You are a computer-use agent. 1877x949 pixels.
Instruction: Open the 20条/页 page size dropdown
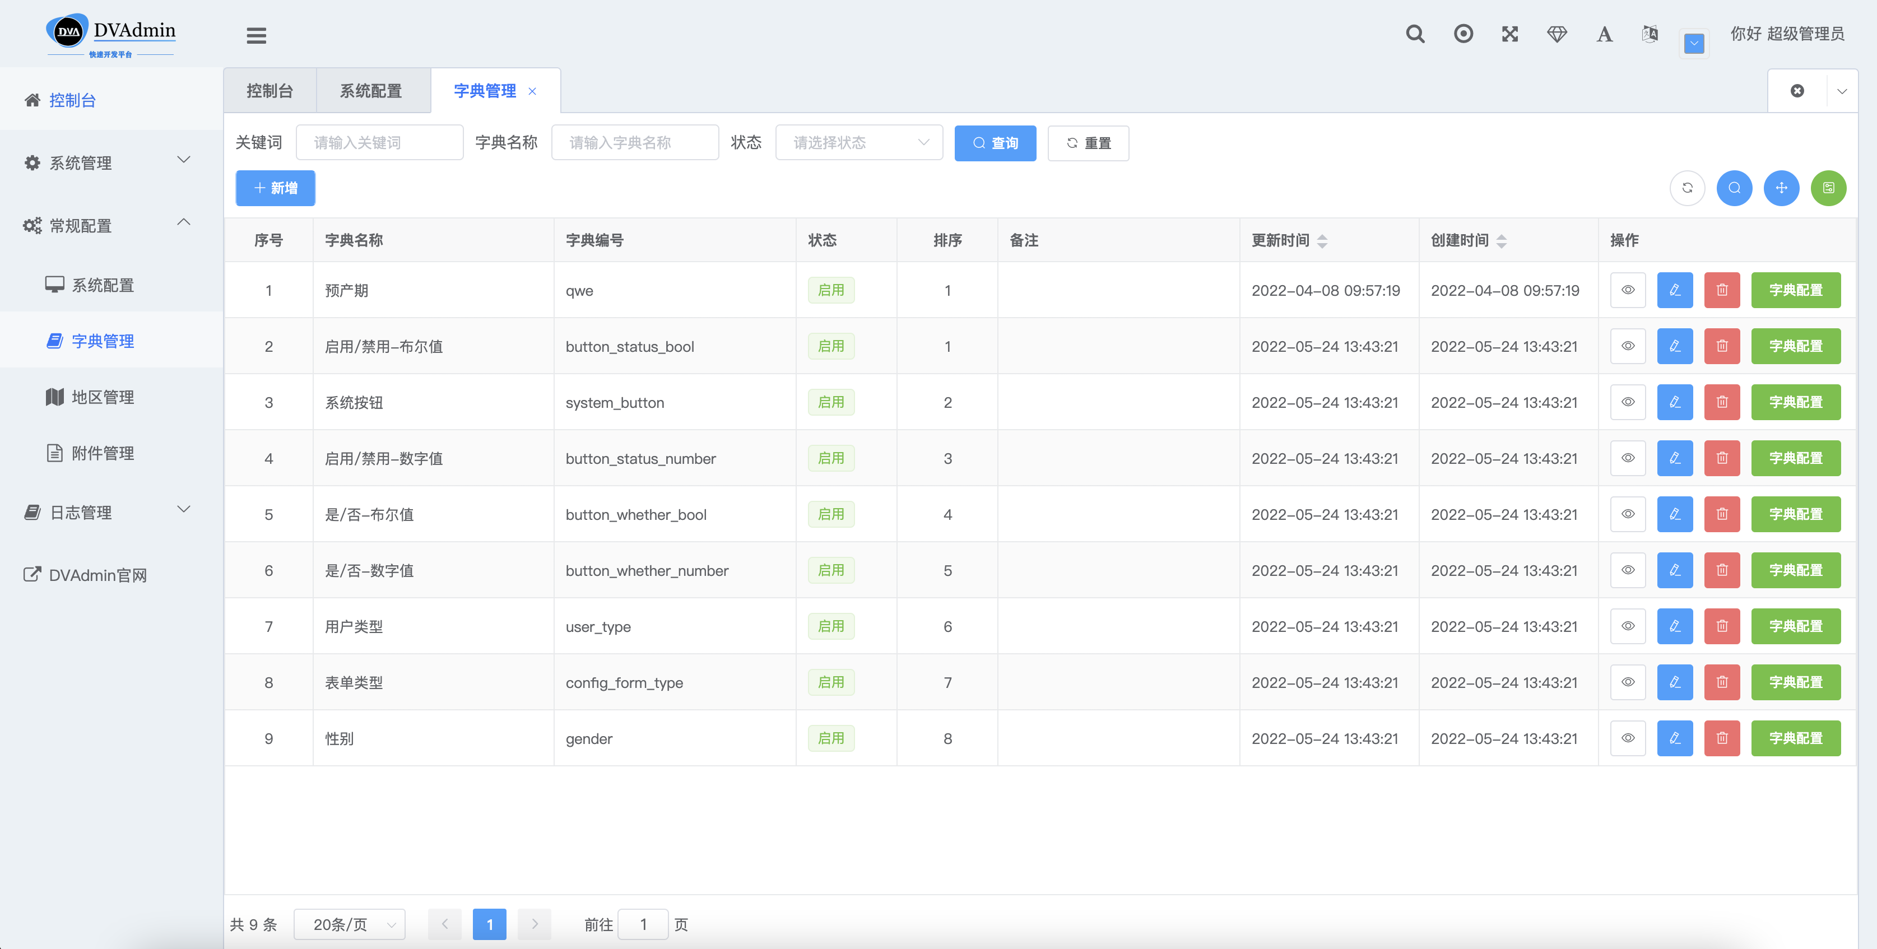click(x=350, y=924)
